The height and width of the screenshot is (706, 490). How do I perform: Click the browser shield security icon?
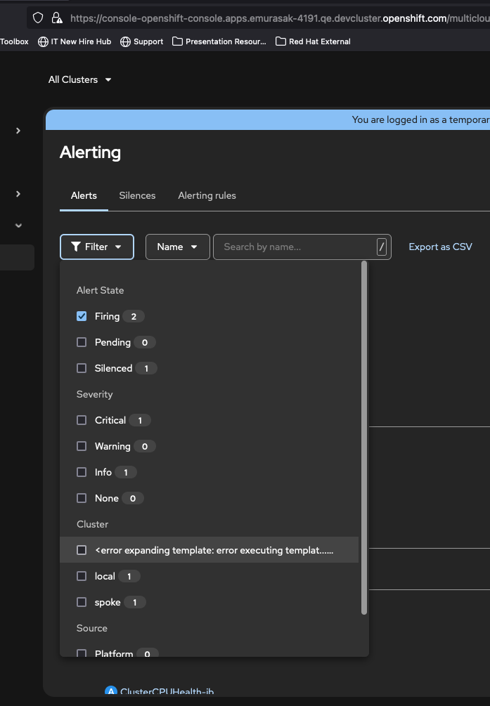(x=38, y=18)
